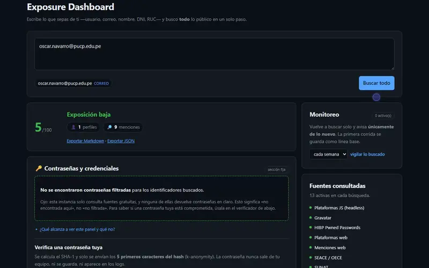429x268 pixels.
Task: Click the 1 perfiles badge
Action: [x=84, y=127]
